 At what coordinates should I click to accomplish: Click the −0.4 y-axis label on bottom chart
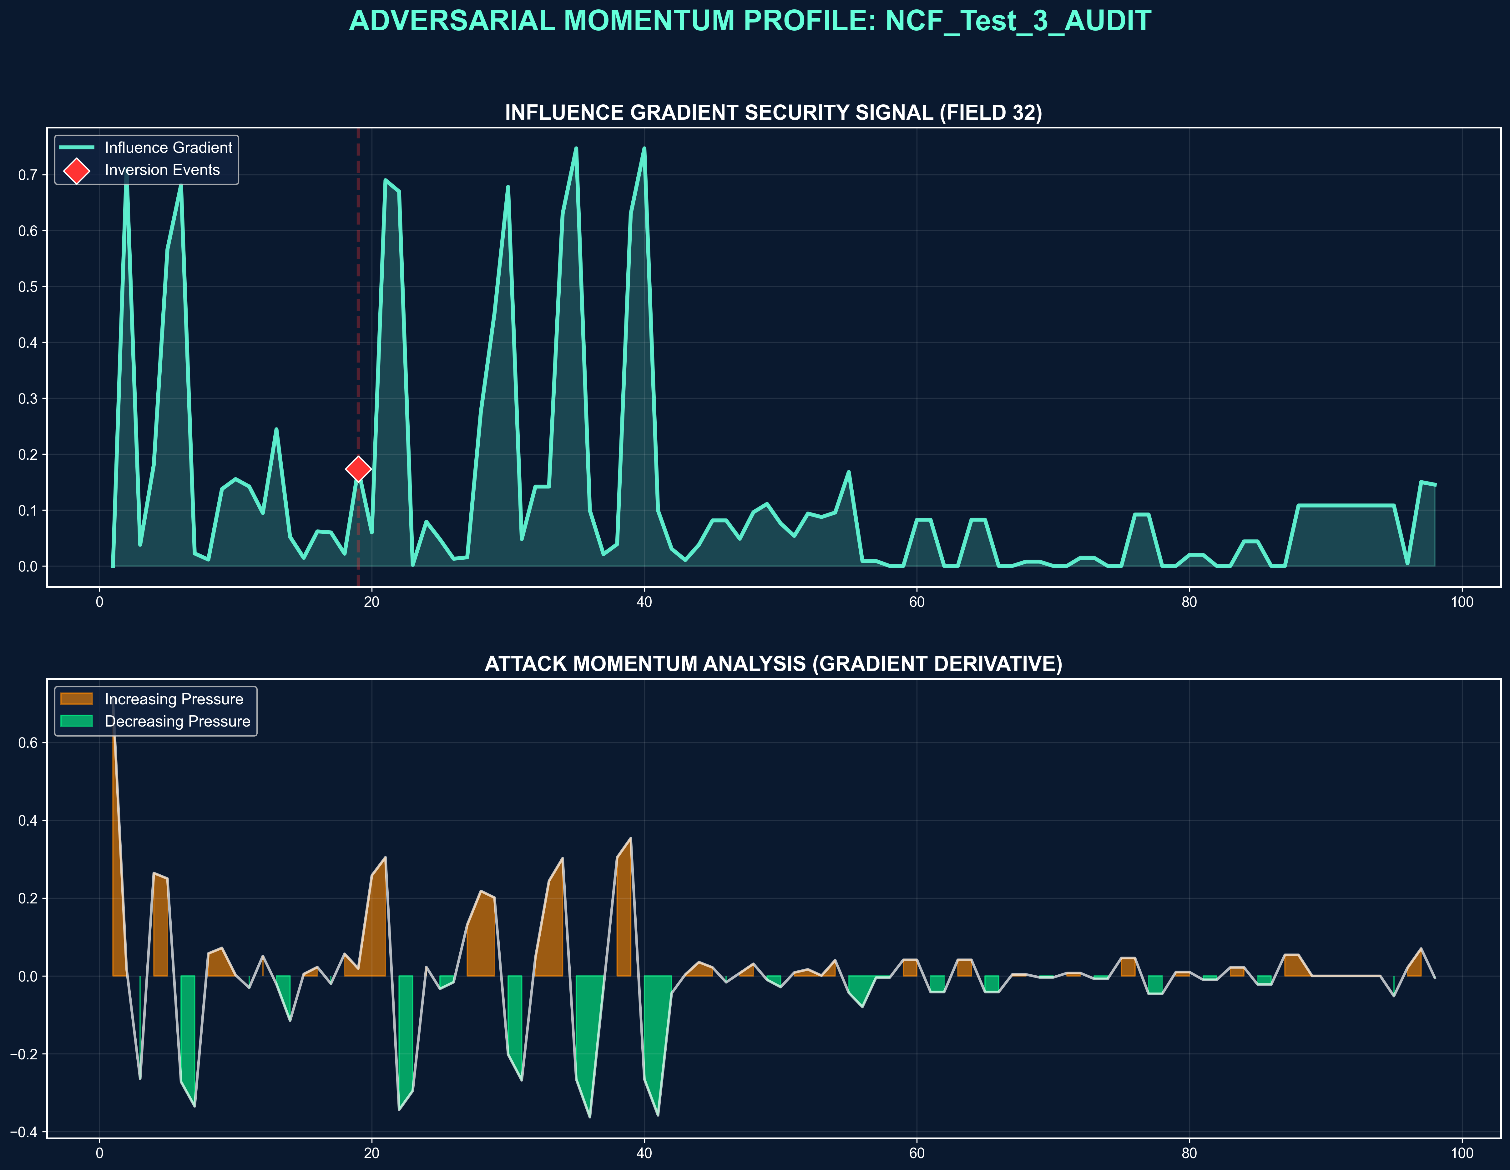point(23,1132)
